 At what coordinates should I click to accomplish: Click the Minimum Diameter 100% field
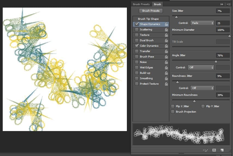[223, 30]
